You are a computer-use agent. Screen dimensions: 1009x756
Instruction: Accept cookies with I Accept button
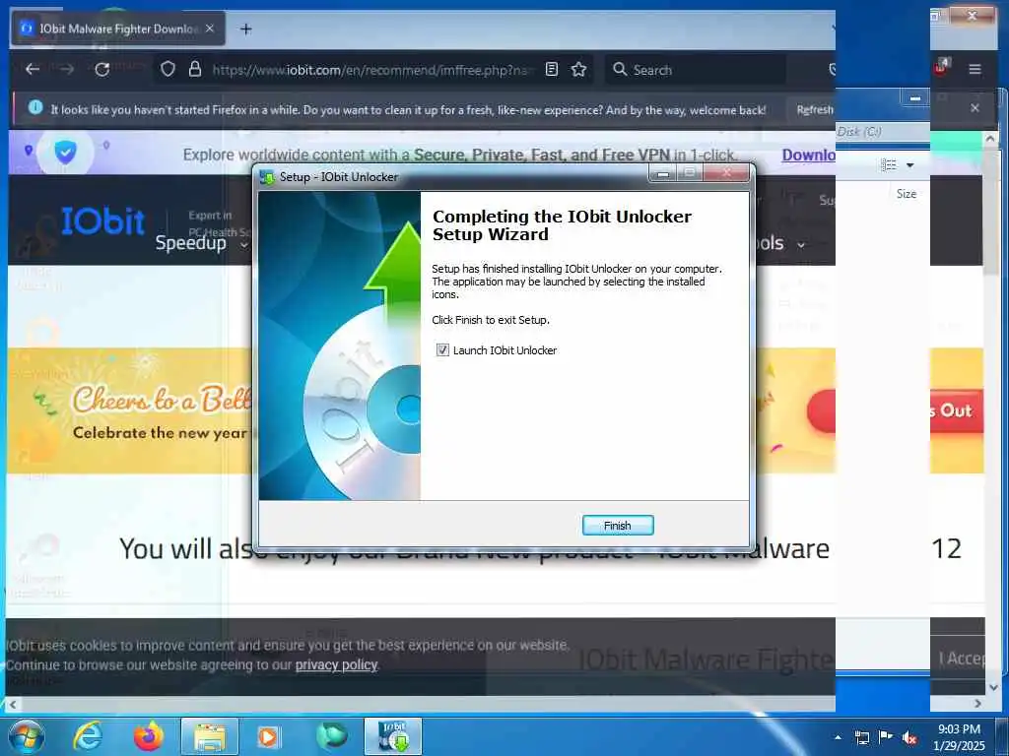coord(960,659)
